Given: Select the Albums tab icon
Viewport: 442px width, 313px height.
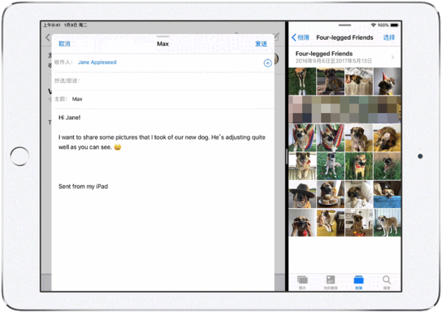Looking at the screenshot, I should coord(359,280).
